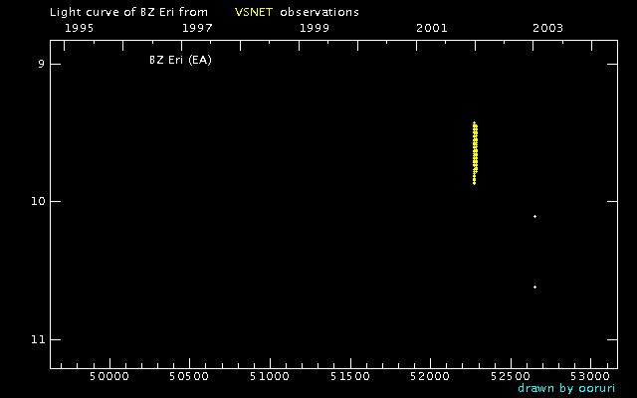Click the 2003 year label on top axis

[x=547, y=28]
